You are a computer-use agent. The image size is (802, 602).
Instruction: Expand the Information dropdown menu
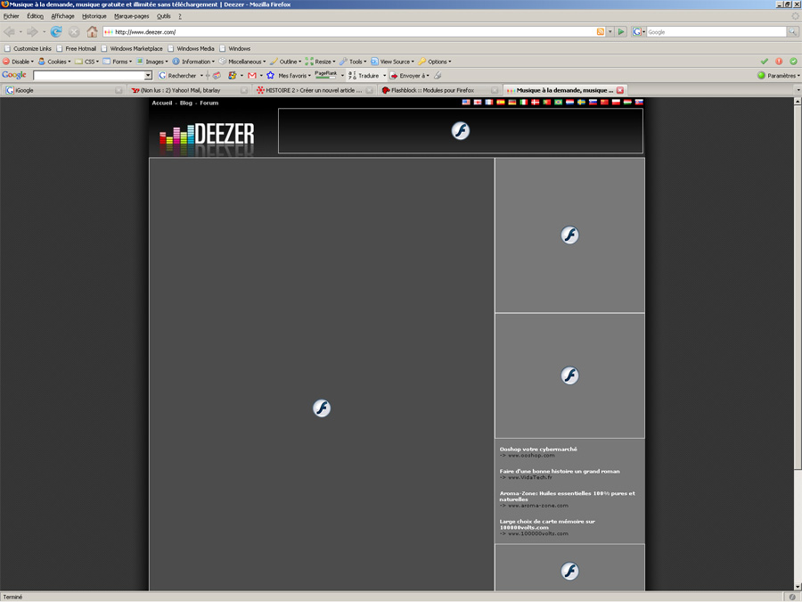point(192,62)
